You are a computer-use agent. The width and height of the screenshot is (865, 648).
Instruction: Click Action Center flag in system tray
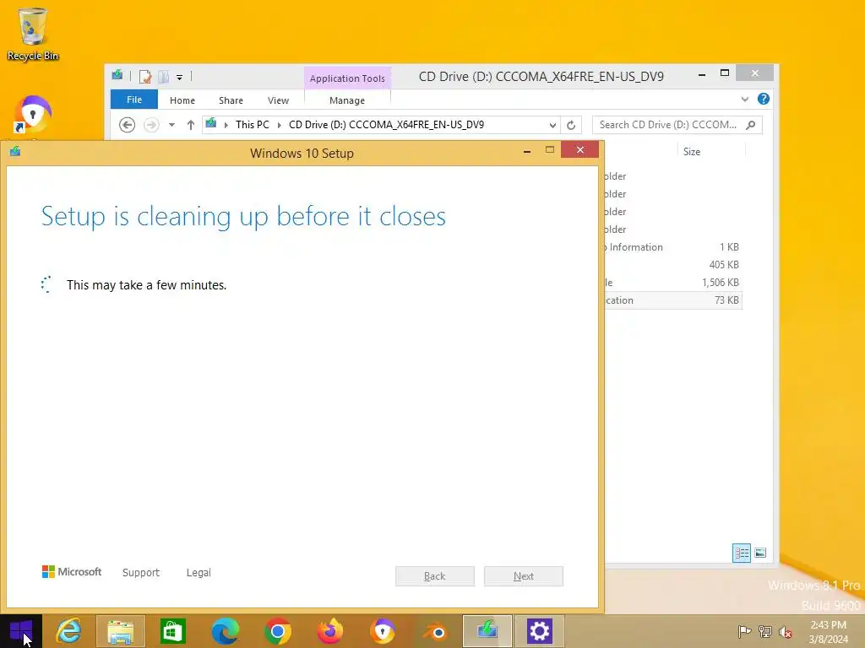744,631
